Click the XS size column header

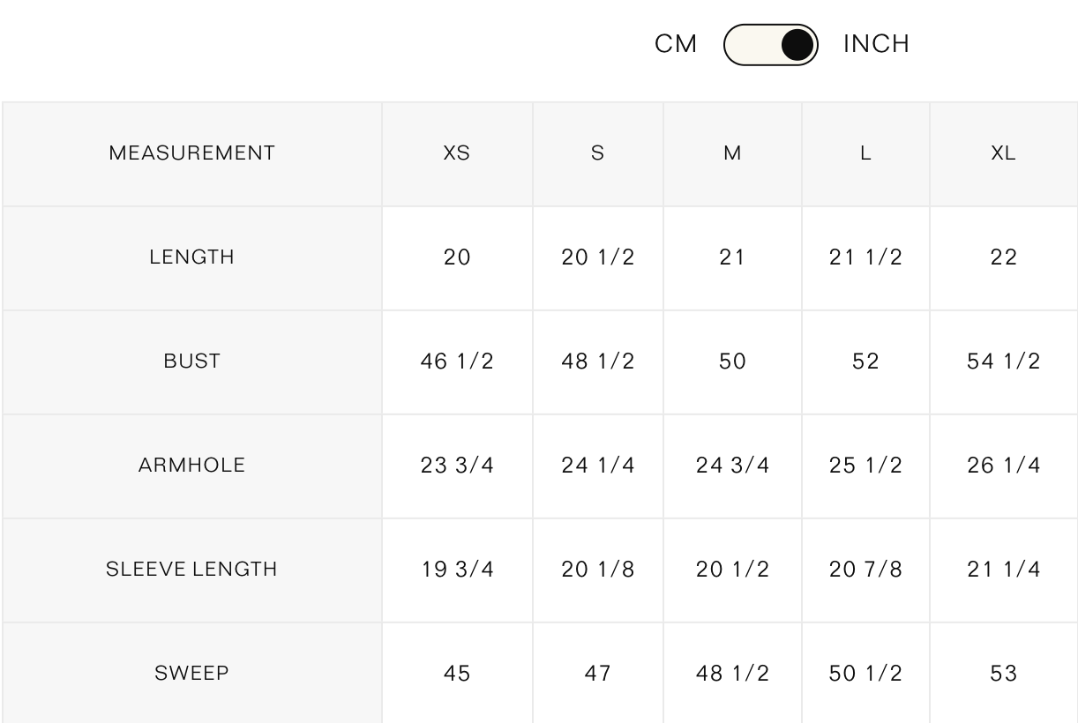coord(457,153)
